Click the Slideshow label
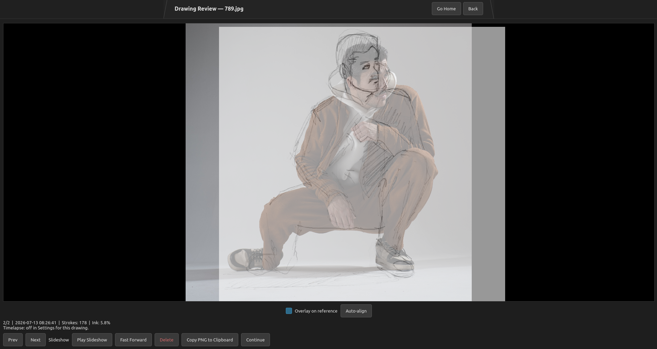The height and width of the screenshot is (349, 657). [59, 340]
